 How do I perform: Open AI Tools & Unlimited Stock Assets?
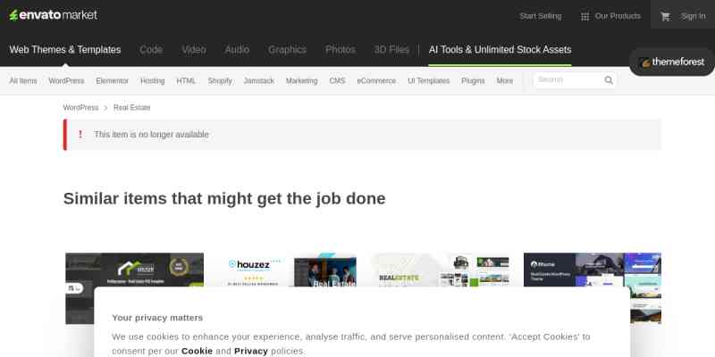pyautogui.click(x=500, y=50)
